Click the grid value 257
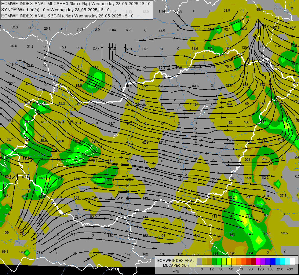The height and width of the screenshot is (275, 299). coord(264,159)
